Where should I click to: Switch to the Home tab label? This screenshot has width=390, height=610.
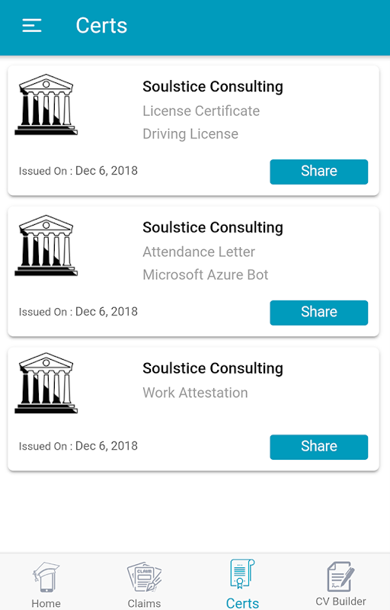(46, 603)
